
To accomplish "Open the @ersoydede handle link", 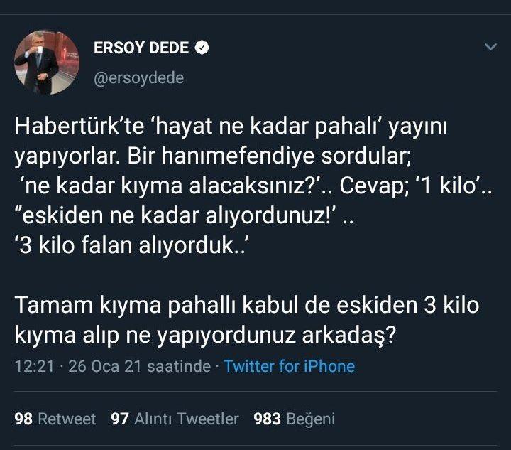I will tap(139, 78).
